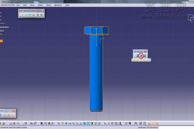Open the Help menu
This screenshot has height=129, width=194.
67,5
